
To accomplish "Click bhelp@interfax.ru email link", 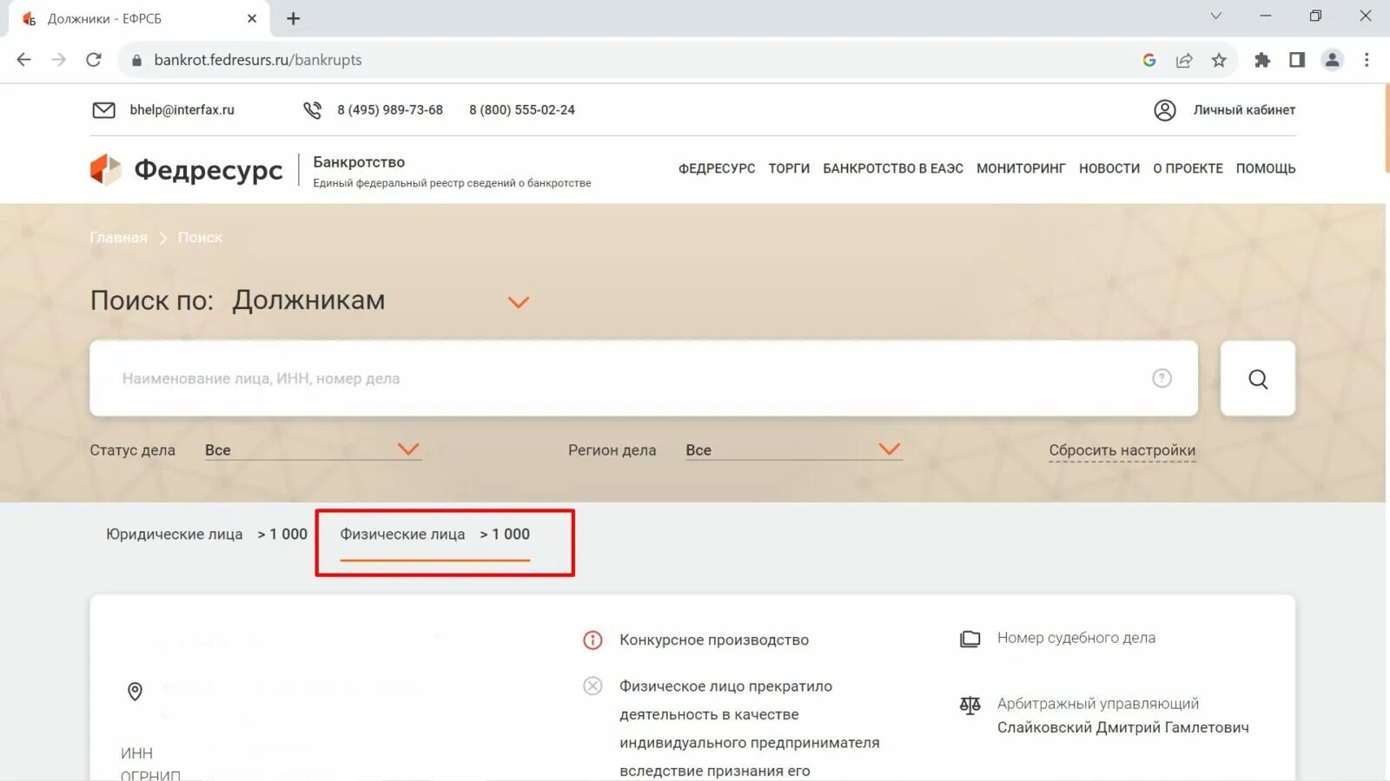I will point(182,110).
